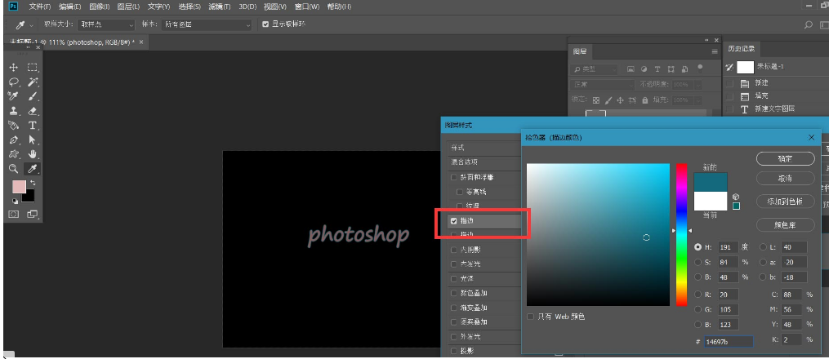
Task: Enable the 只有 Web 颜色 checkbox
Action: tap(531, 316)
